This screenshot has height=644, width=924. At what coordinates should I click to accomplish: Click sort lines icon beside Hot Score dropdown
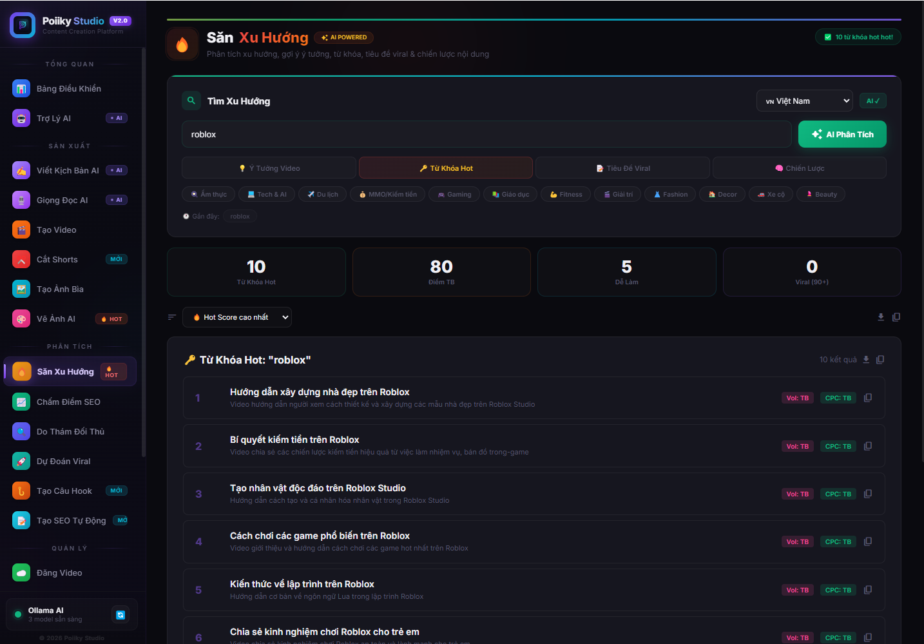172,317
